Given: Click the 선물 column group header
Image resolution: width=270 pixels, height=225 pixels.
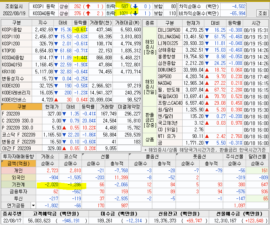Looking at the screenshot, I should coord(105,156).
